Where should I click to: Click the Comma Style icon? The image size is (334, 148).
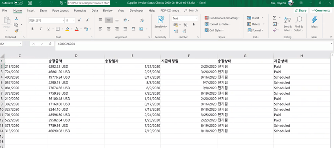[194, 25]
